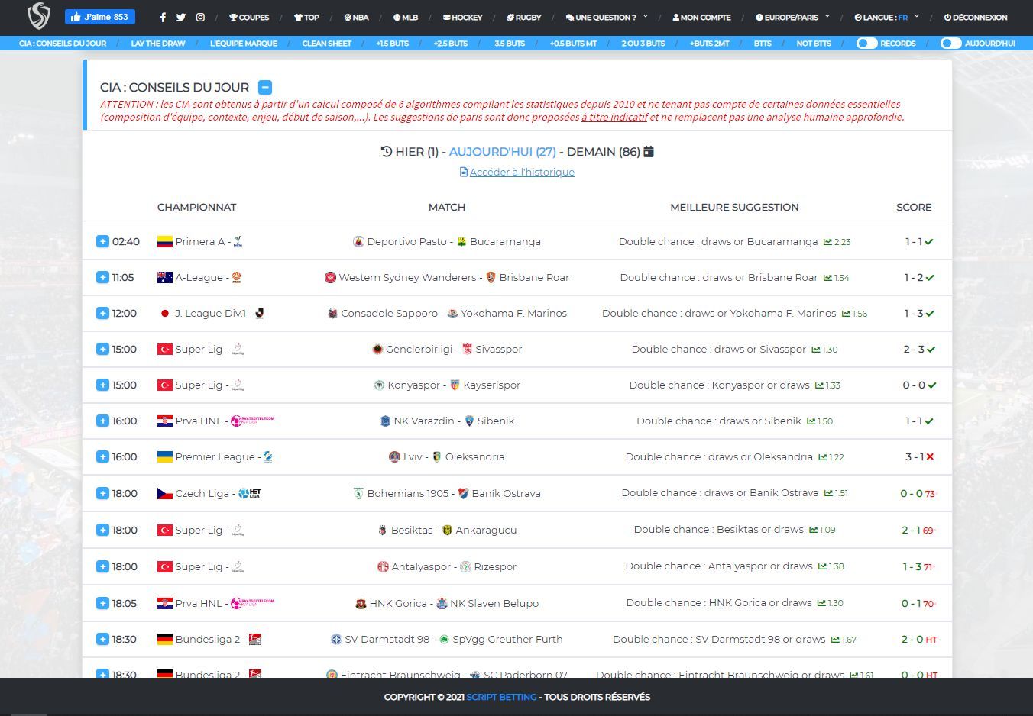
Task: Expand the Genclerbirligi - Sivasspor row
Action: [x=102, y=349]
